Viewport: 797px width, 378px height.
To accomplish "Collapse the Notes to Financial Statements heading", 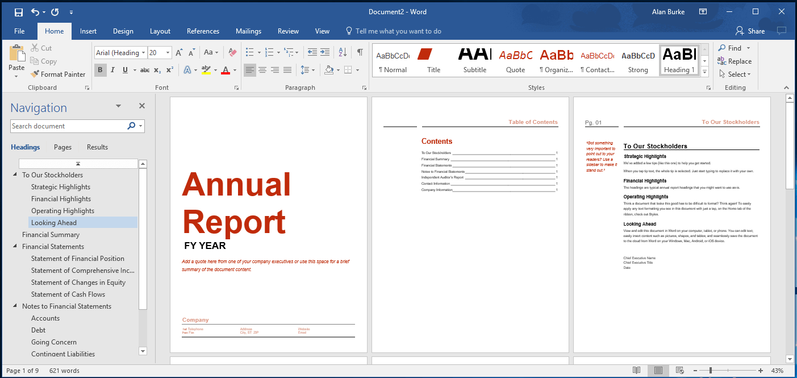I will 14,306.
